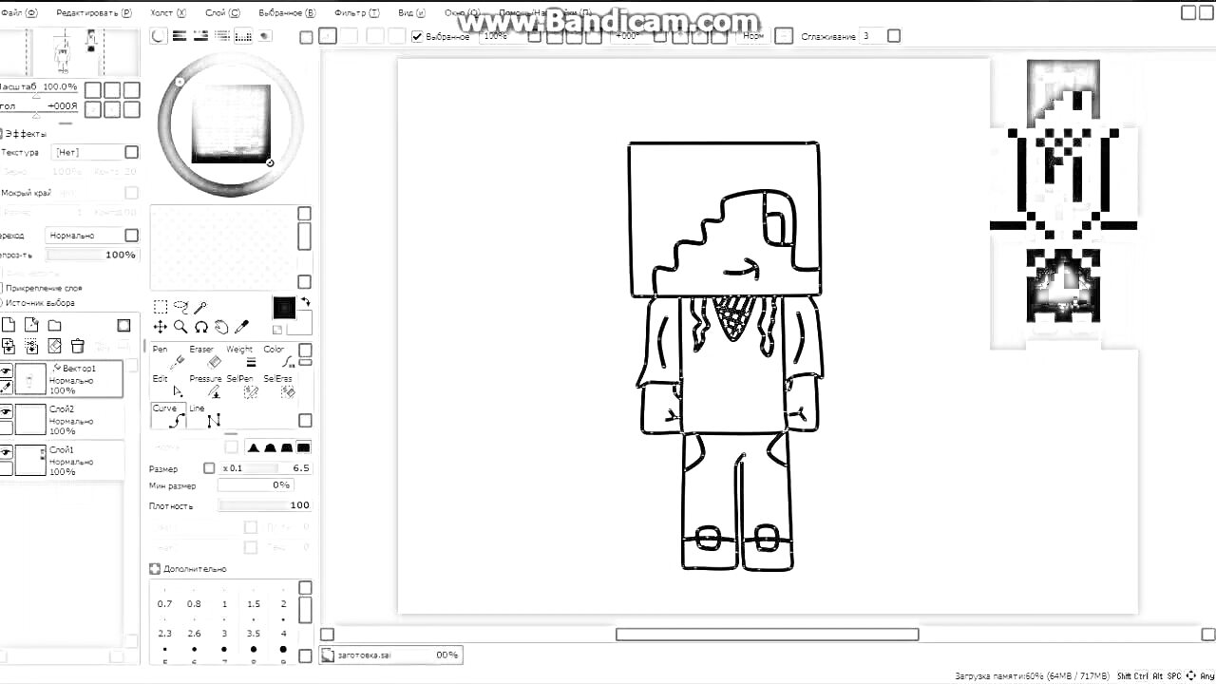Screen dimensions: 1216x684
Task: Open the Выбранное menu
Action: [x=286, y=13]
